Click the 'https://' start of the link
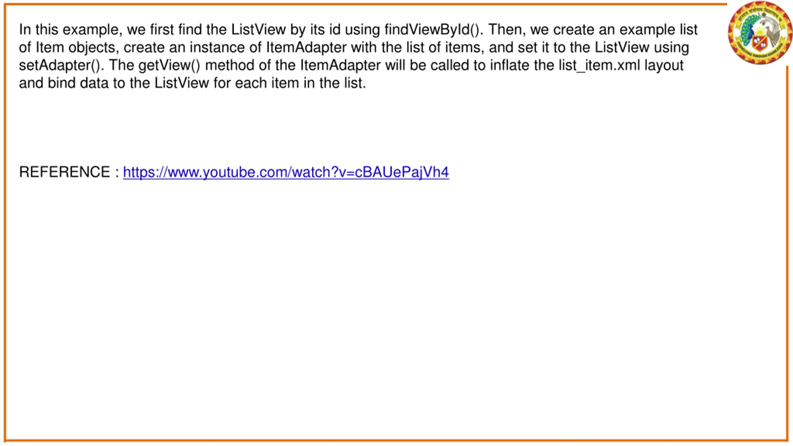This screenshot has height=446, width=793. point(145,172)
